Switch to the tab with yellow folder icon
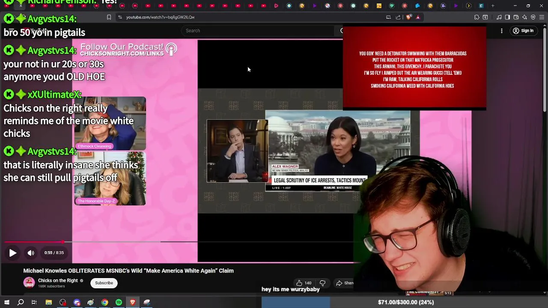Image resolution: width=548 pixels, height=308 pixels. [379, 6]
